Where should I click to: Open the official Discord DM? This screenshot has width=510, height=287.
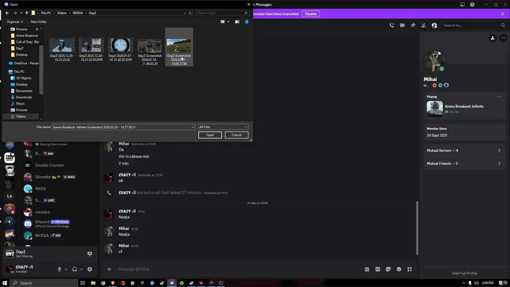[59, 224]
